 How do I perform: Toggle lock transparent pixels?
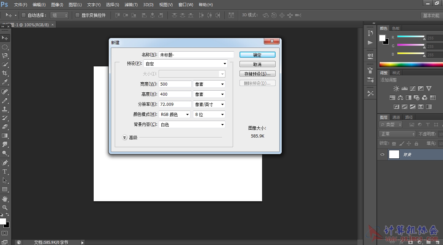pos(394,144)
